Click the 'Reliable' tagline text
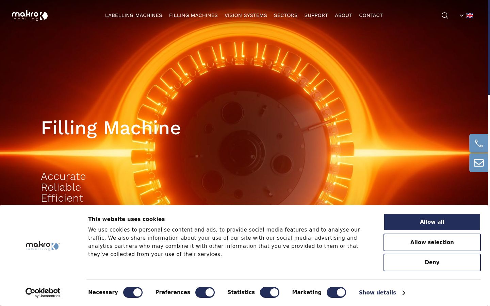 pos(61,187)
